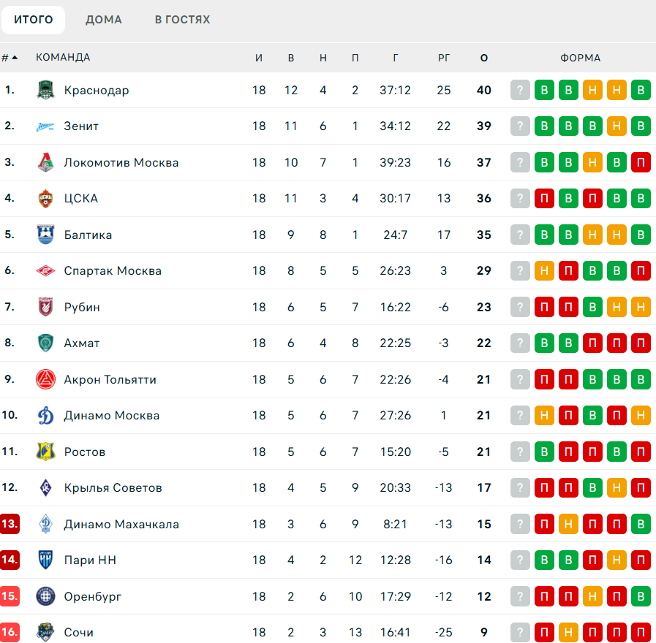Screen dimensions: 656x643
Task: Open the Ахмат team page
Action: pyautogui.click(x=82, y=343)
